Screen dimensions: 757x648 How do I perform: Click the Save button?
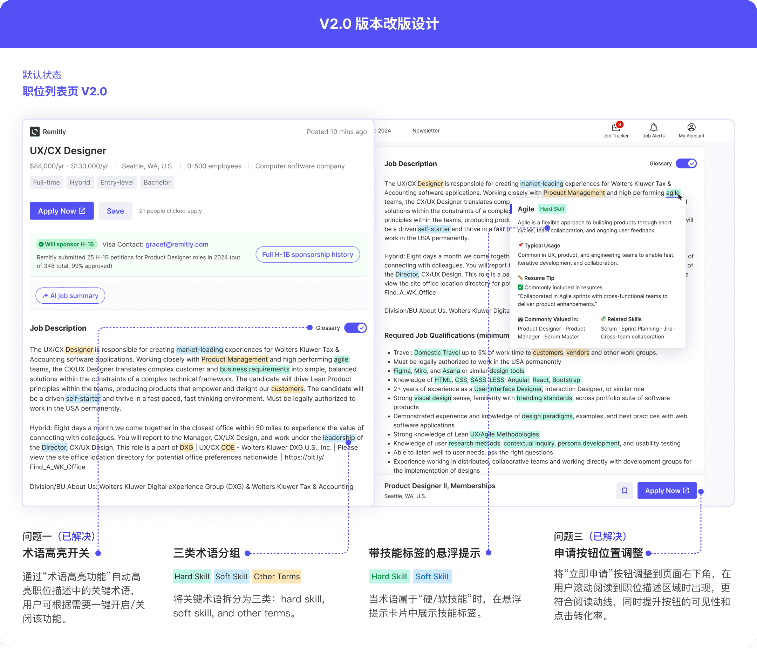[115, 211]
